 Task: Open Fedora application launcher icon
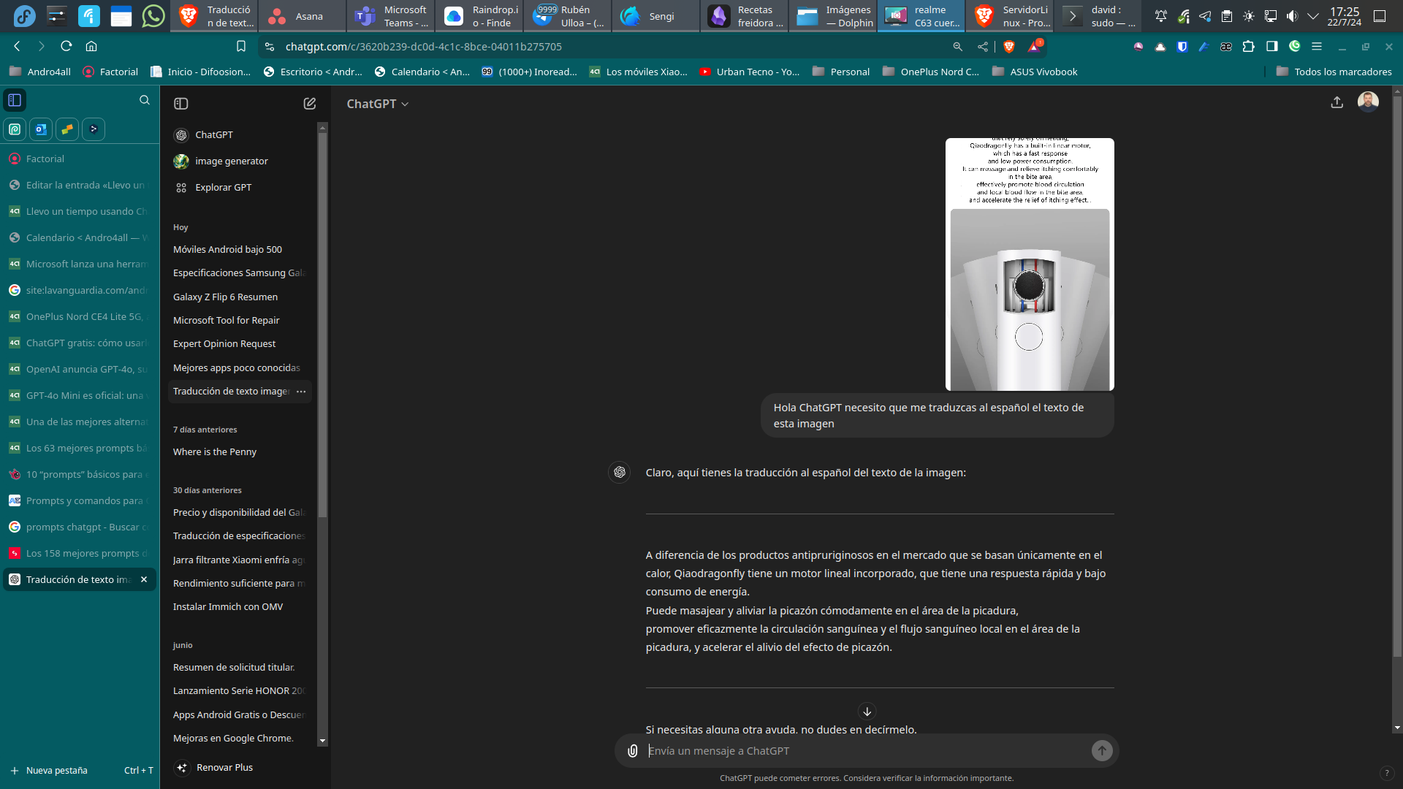point(24,16)
